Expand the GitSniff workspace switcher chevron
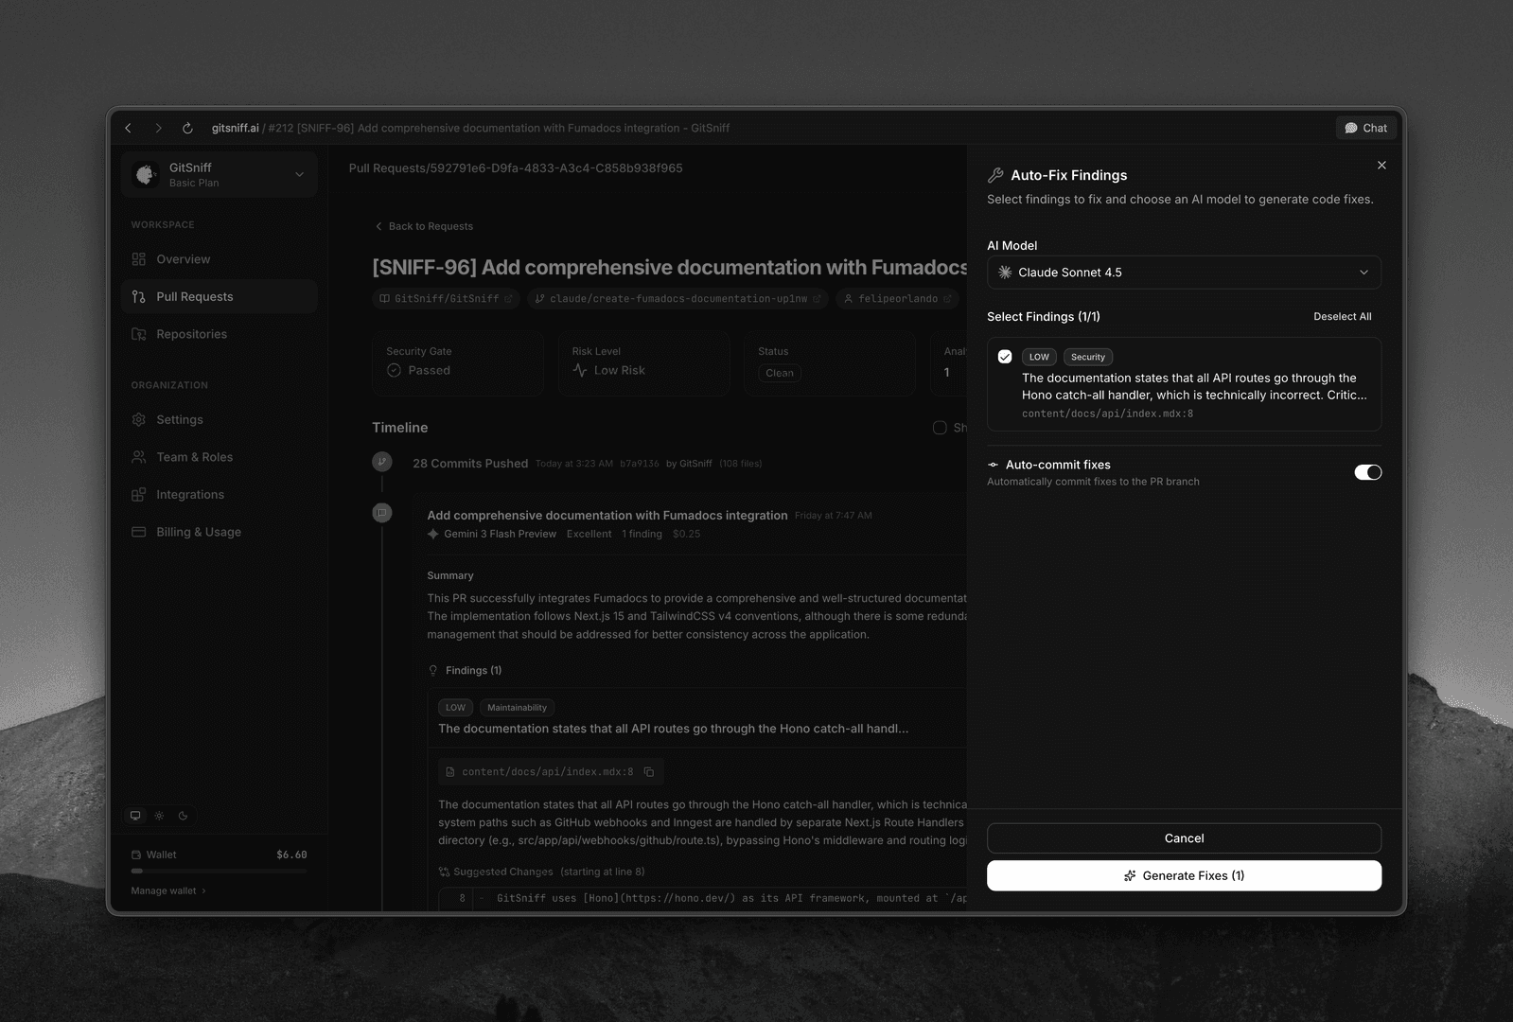1513x1022 pixels. pyautogui.click(x=299, y=175)
